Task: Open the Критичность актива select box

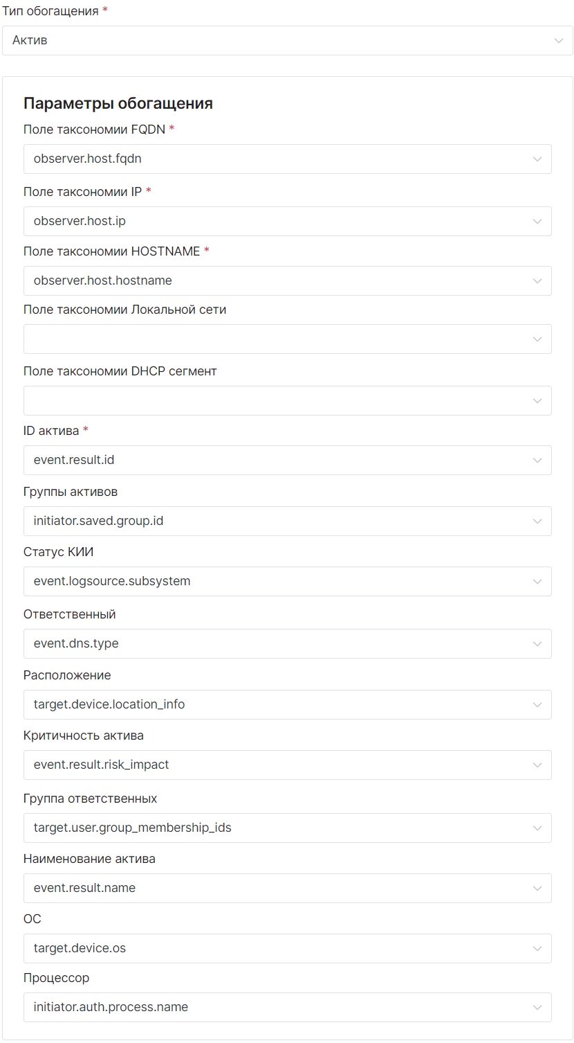Action: tap(287, 765)
